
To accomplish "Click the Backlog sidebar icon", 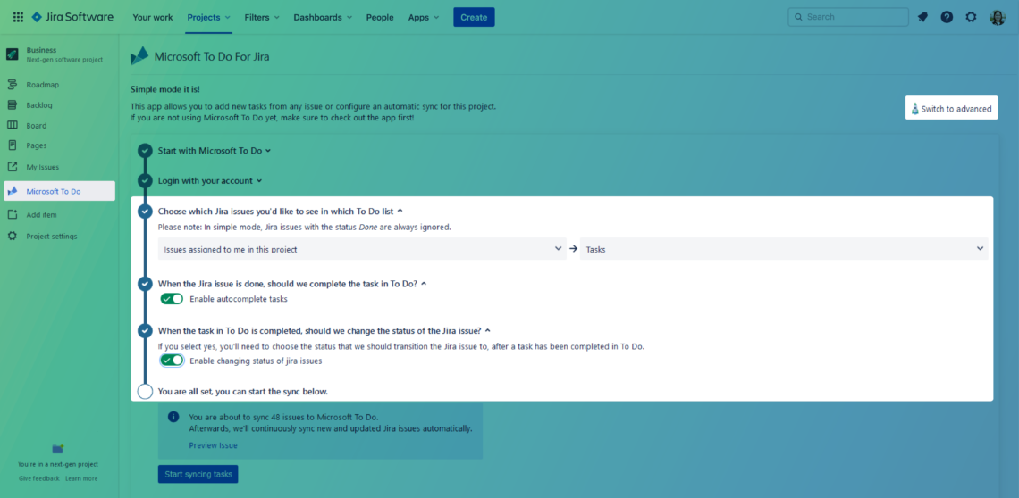I will (x=13, y=105).
